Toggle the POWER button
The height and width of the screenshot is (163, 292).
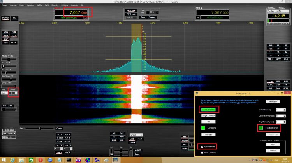point(5,18)
